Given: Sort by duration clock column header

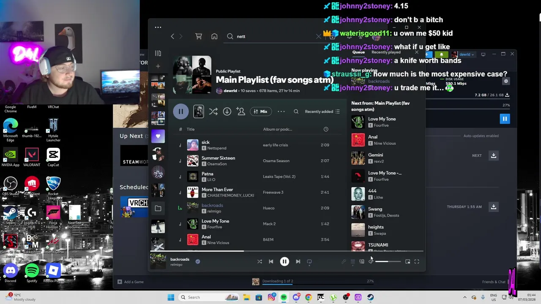Looking at the screenshot, I should tap(326, 129).
